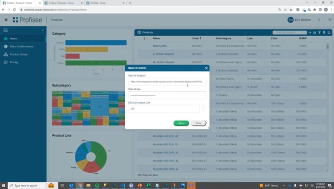This screenshot has width=334, height=189.
Task: Click the green Save button
Action: click(181, 123)
